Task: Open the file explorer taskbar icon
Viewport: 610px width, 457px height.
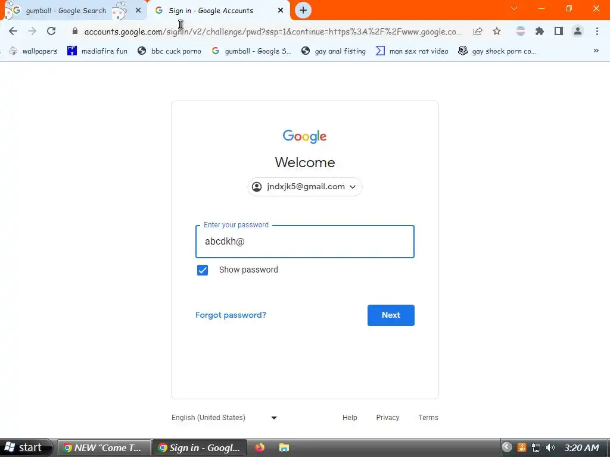Action: point(284,447)
